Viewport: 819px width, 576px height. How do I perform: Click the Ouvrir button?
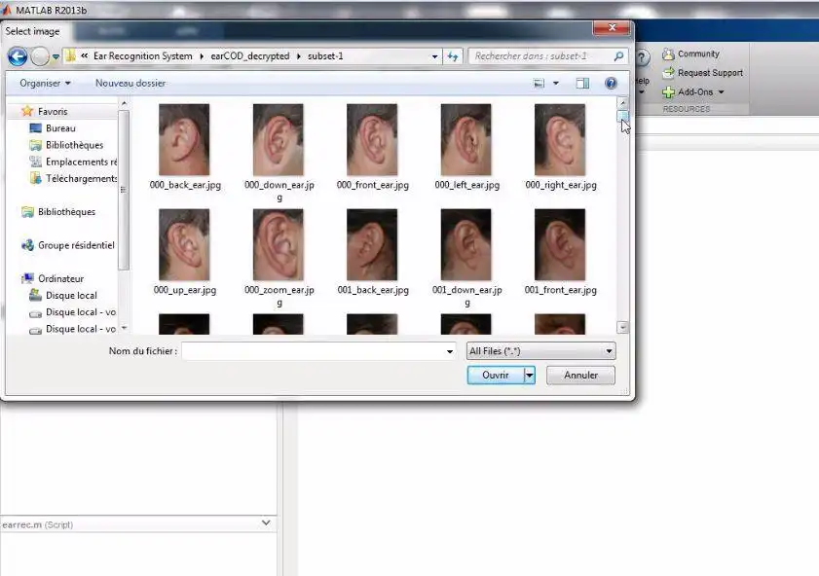point(496,376)
